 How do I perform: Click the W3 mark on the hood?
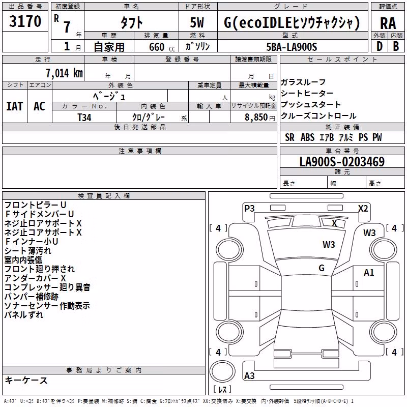pyautogui.click(x=329, y=244)
